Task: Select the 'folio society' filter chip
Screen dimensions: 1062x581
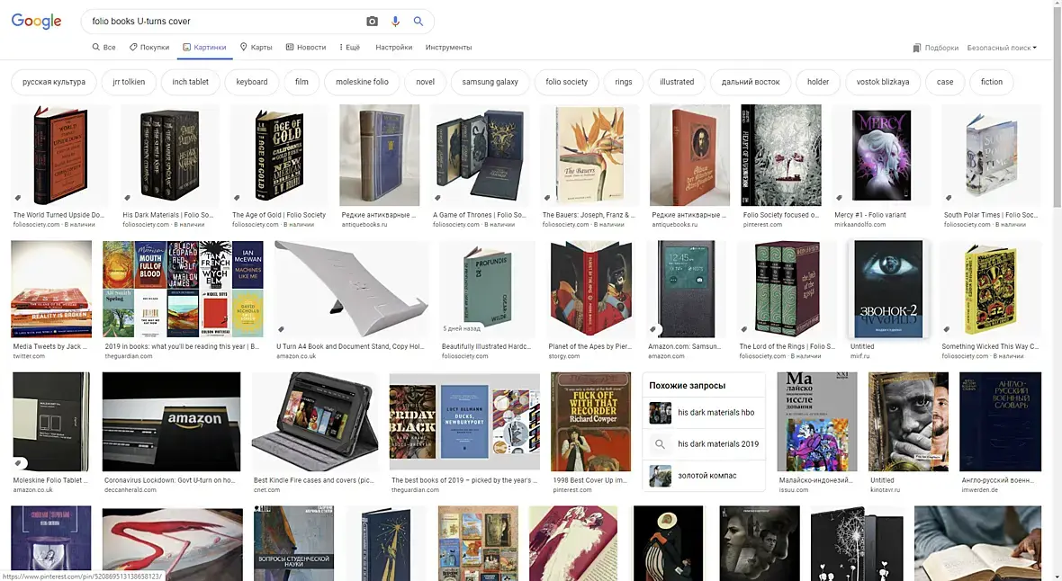Action: [567, 82]
